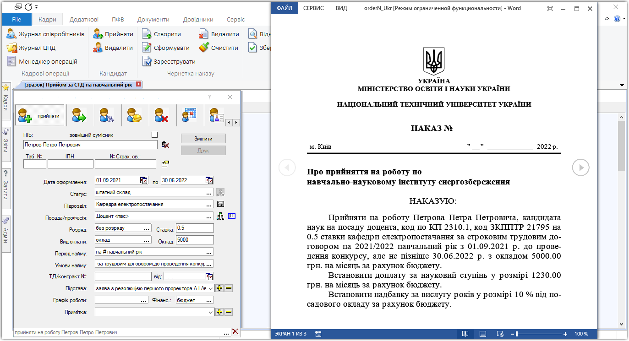This screenshot has height=341, width=629.
Task: Click Word zoom in plus button
Action: pos(565,334)
